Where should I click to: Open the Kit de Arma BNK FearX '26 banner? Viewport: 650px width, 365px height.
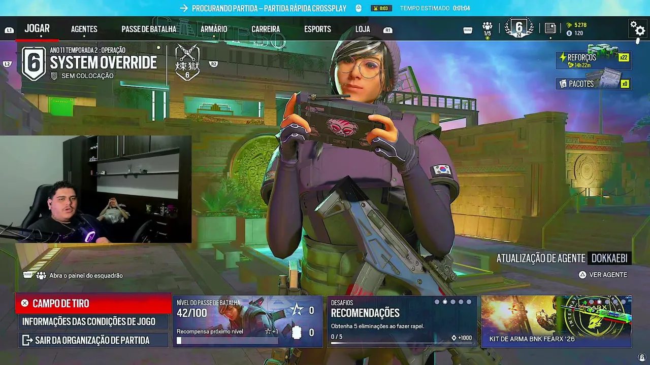(x=557, y=321)
